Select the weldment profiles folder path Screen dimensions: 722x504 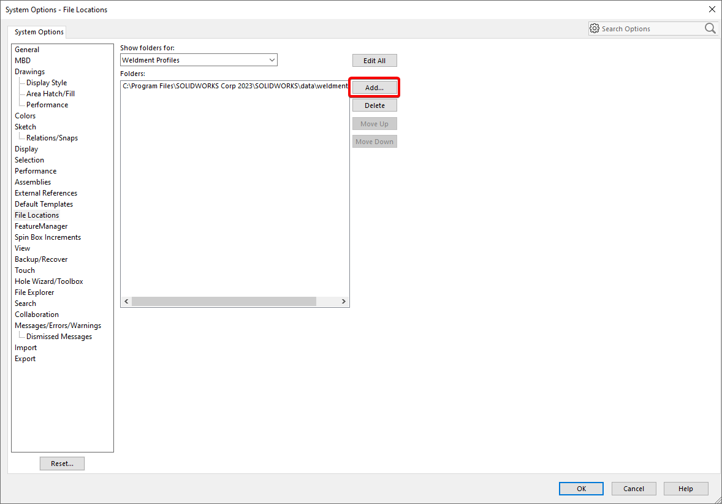point(235,86)
